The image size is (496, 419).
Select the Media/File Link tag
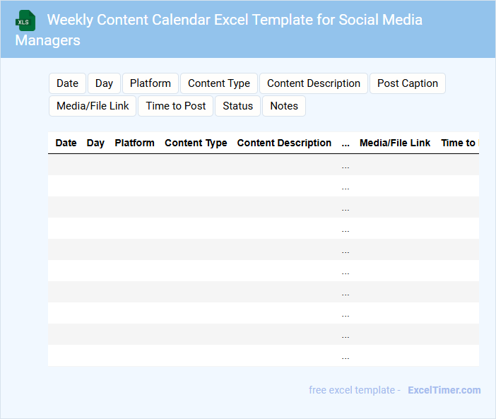(x=93, y=106)
